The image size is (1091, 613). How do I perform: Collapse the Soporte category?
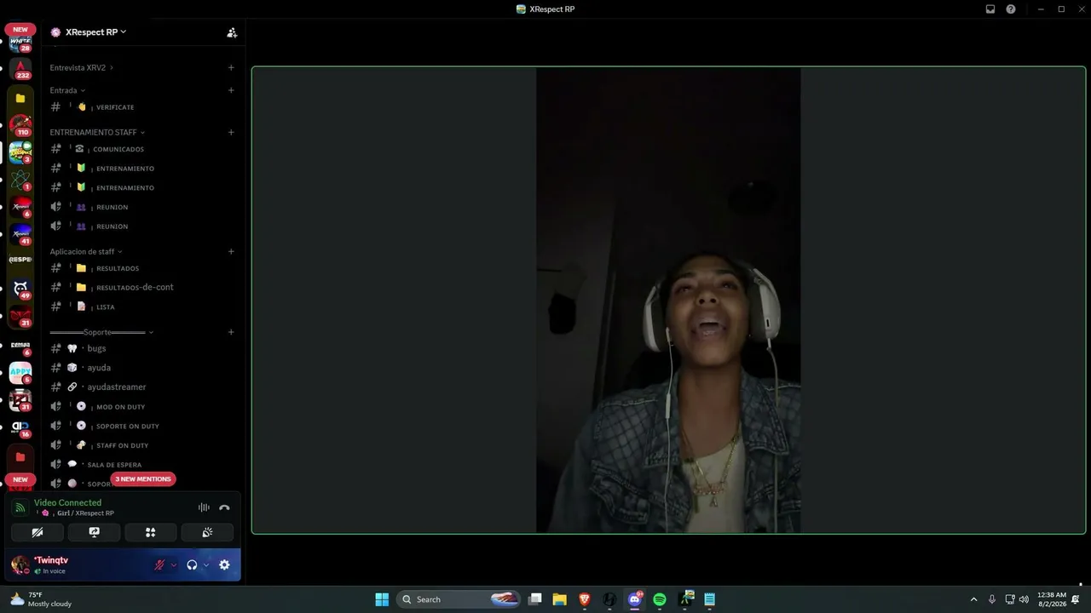pos(101,332)
